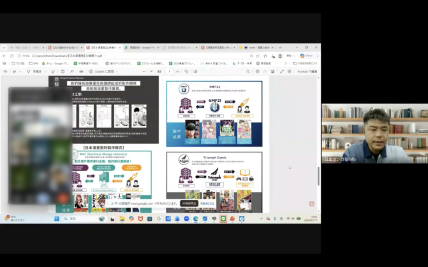Click the save-as icon before the full screen arrows
This screenshot has height=267, width=428.
273,71
